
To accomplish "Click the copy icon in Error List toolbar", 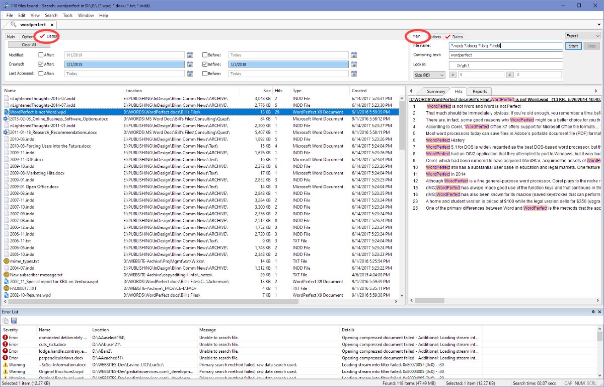I will [x=6, y=320].
